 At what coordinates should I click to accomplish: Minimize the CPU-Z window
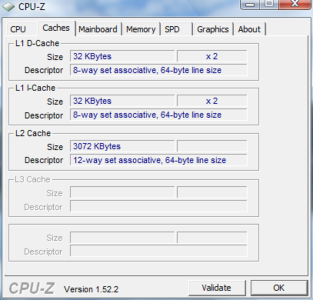click(250, 4)
